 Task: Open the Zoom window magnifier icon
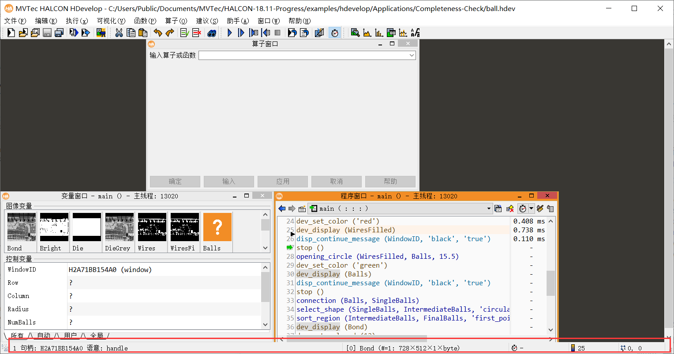pyautogui.click(x=355, y=33)
